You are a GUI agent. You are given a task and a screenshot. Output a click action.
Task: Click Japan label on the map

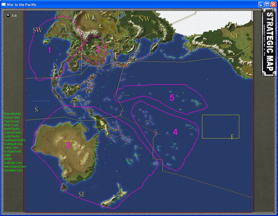pos(133,62)
